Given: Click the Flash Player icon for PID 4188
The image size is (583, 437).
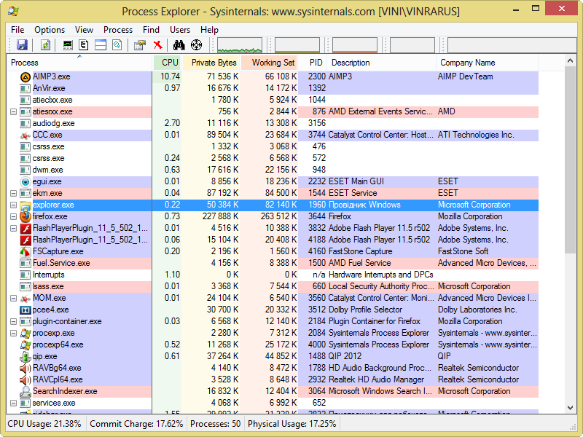Looking at the screenshot, I should pyautogui.click(x=26, y=240).
